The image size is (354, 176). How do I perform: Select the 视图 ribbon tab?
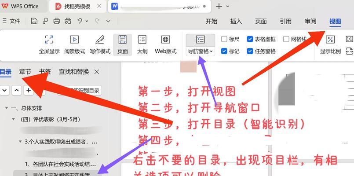(335, 21)
